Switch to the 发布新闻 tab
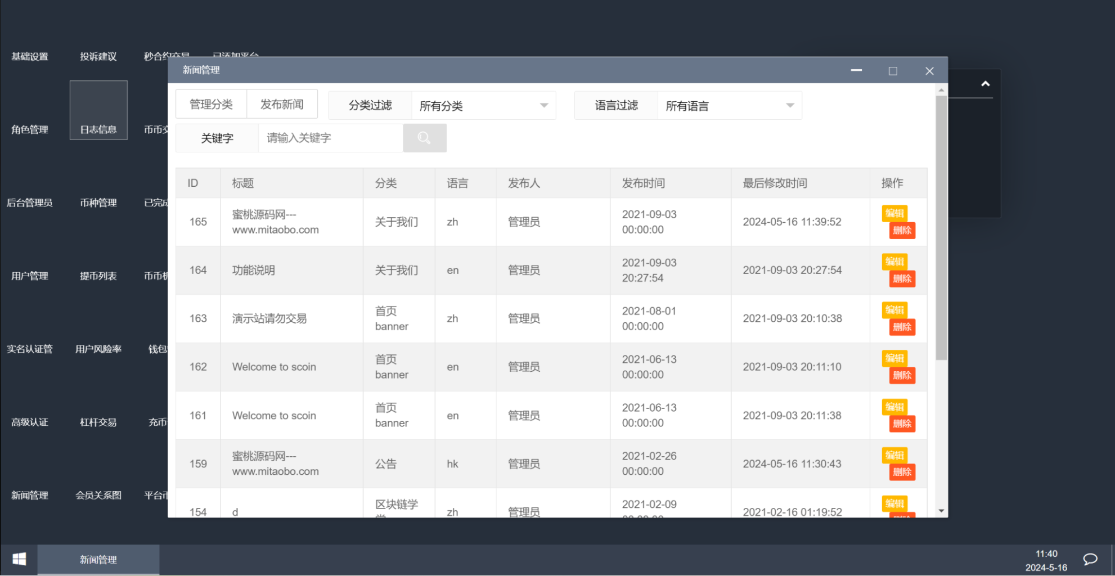 282,103
